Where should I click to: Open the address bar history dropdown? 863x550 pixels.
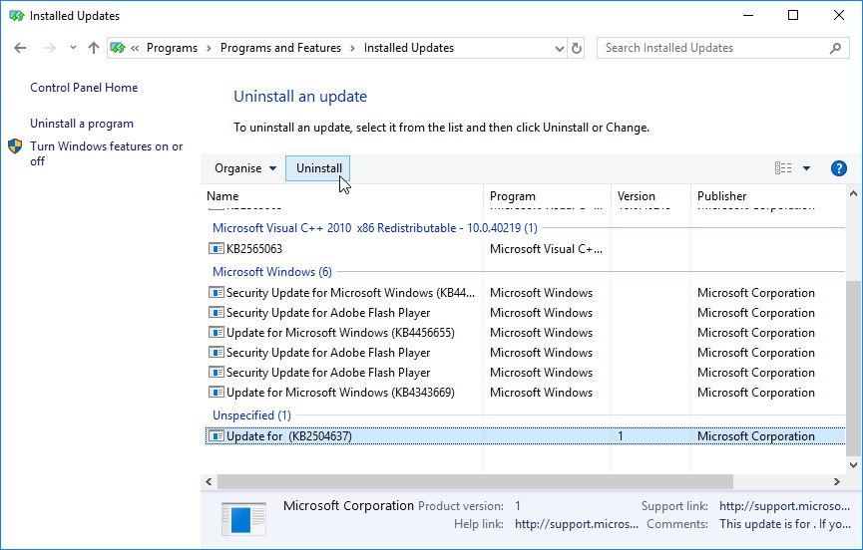[559, 49]
